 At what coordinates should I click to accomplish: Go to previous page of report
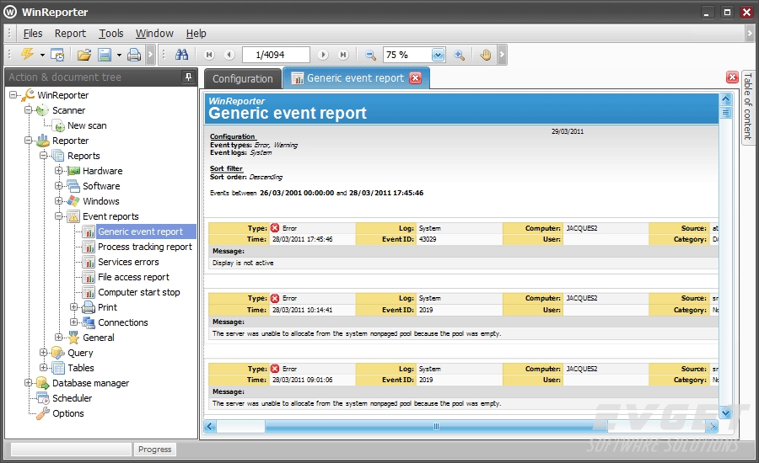click(229, 55)
